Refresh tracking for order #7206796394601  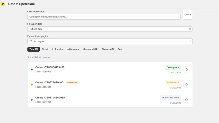click(x=186, y=84)
